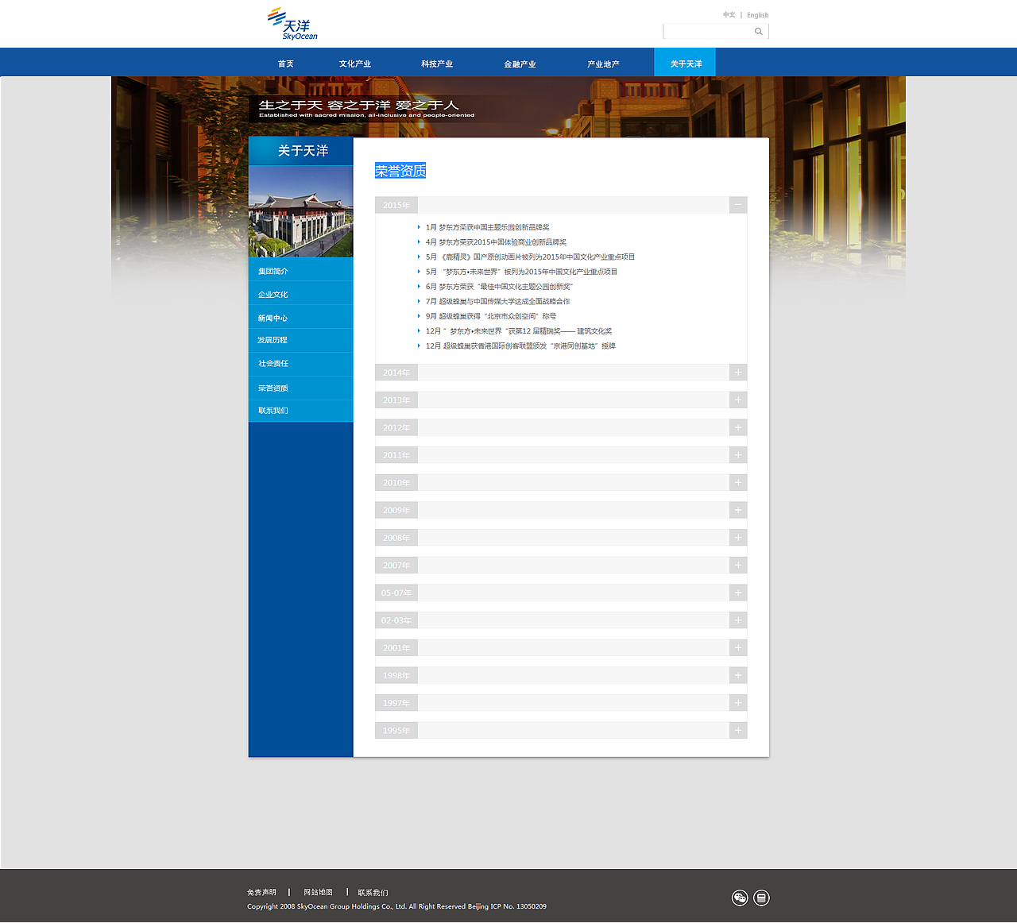1017x923 pixels.
Task: Switch language to 中文
Action: 729,15
